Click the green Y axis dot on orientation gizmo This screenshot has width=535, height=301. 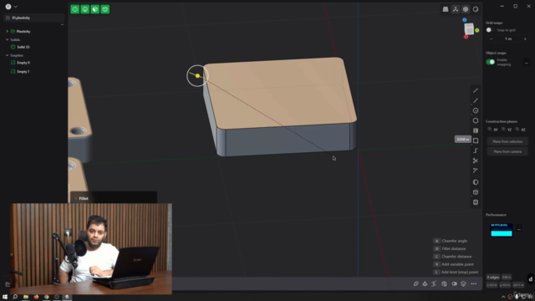point(477,30)
